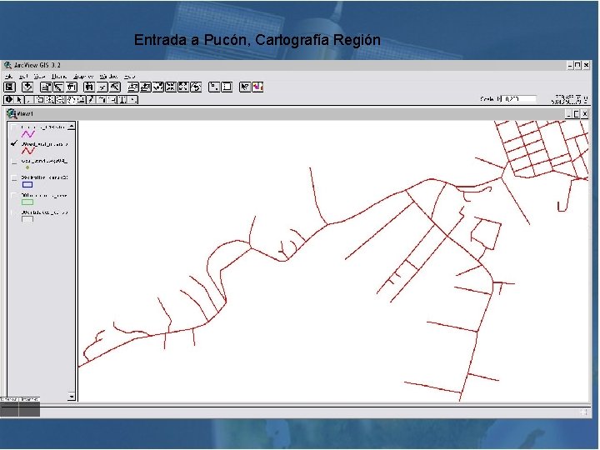Click the binoculars Find icon in toolbar

point(89,87)
